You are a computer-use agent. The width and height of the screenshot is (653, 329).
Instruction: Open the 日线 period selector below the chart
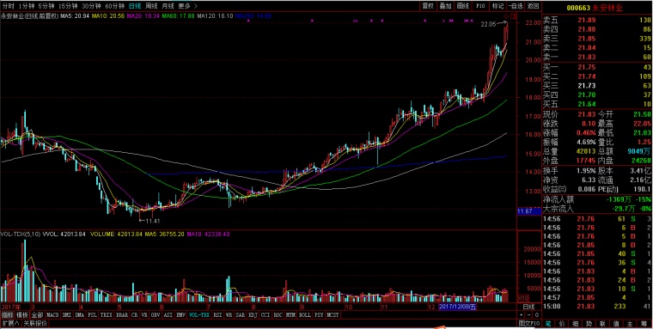529,307
